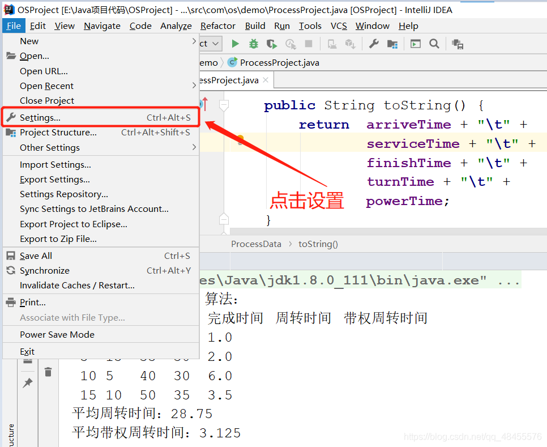
Task: Choose Invalidate Caches / Restart...
Action: click(x=77, y=286)
